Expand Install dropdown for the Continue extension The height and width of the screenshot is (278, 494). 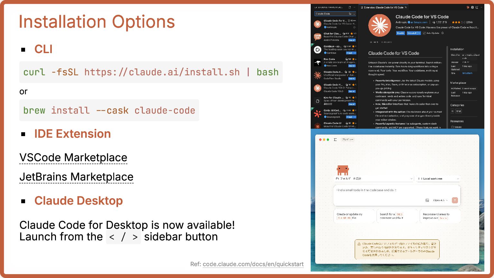(354, 53)
